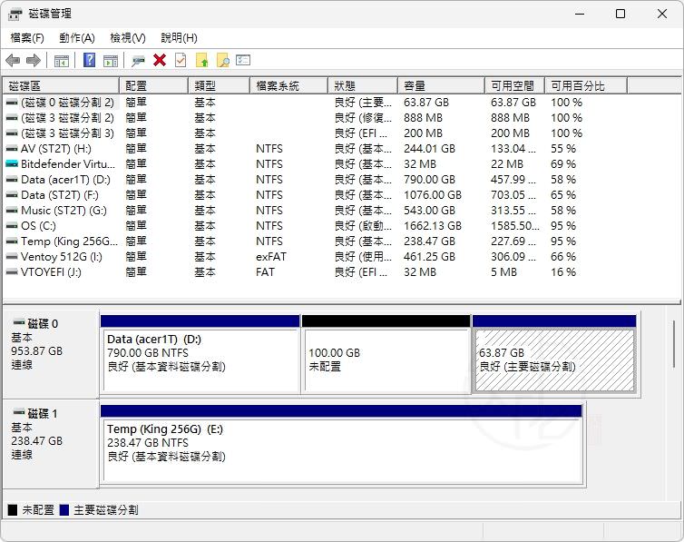Select Data (acer1T) (D:) partition block on Disk 0
Image resolution: width=684 pixels, height=542 pixels.
[x=200, y=353]
